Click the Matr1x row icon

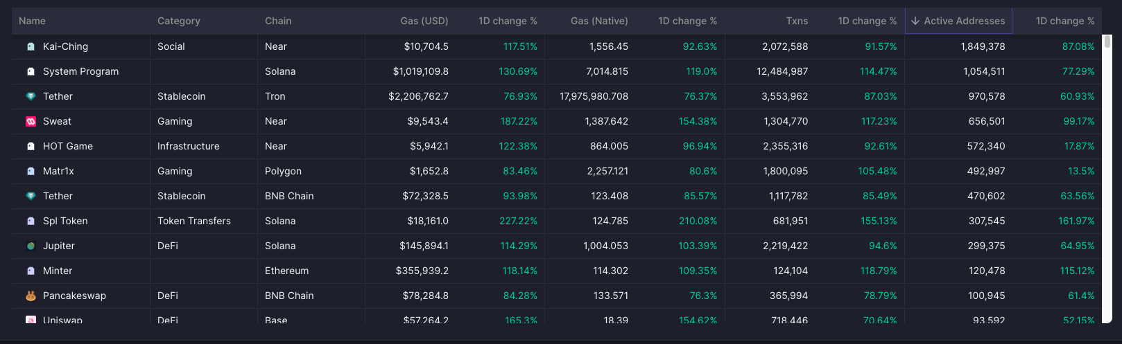click(x=31, y=171)
